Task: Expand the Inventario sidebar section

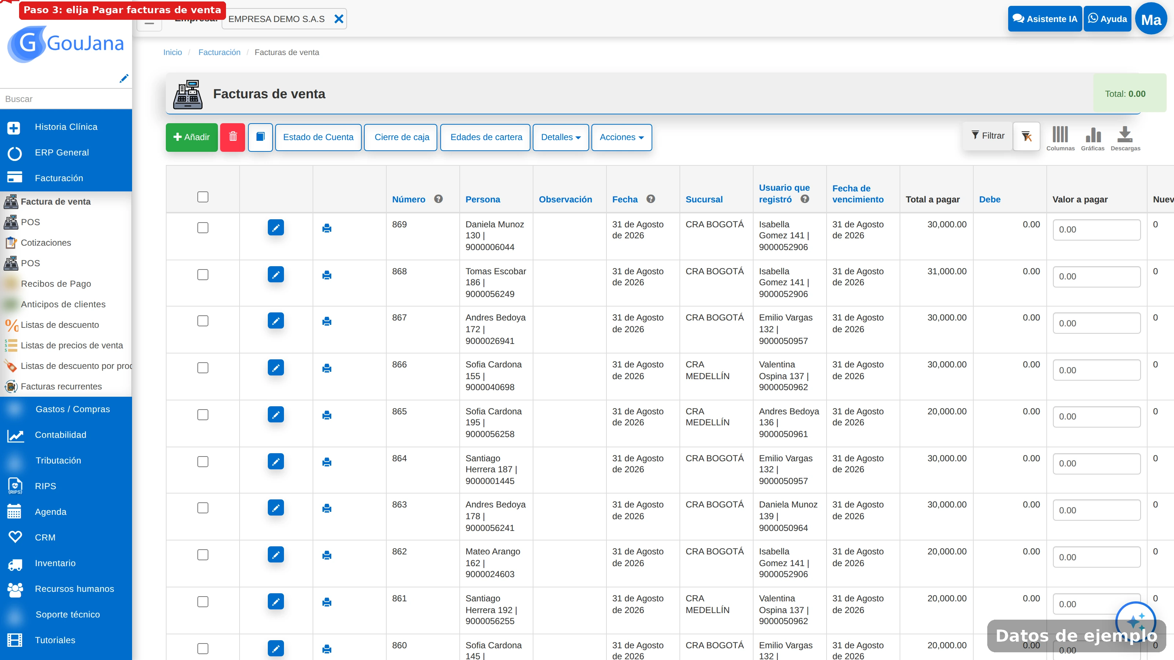Action: coord(66,563)
